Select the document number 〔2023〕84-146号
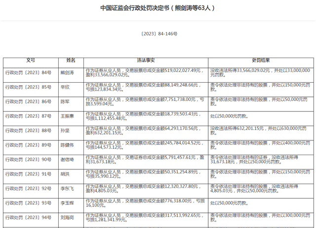Viewport: 316px width, 228px height. tap(159, 34)
